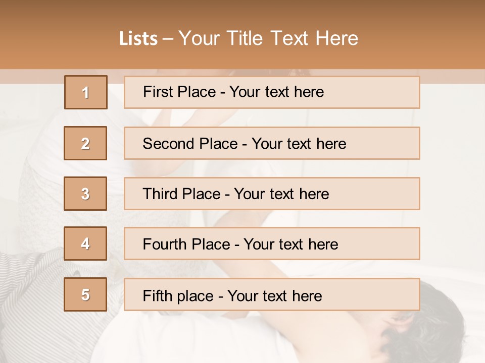Click the number 3 box
This screenshot has height=363, width=485.
(85, 194)
